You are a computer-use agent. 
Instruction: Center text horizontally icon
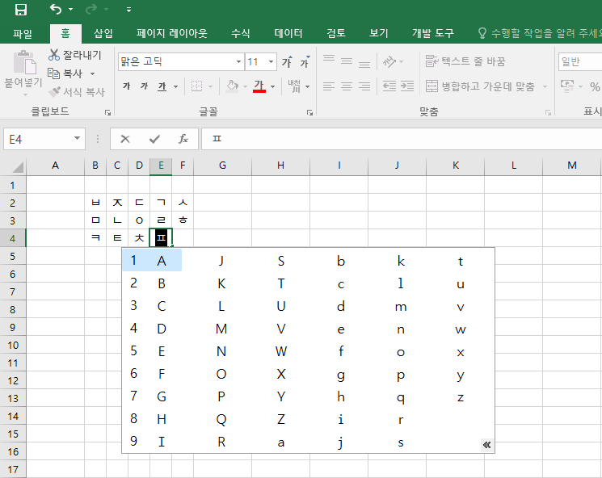point(347,86)
